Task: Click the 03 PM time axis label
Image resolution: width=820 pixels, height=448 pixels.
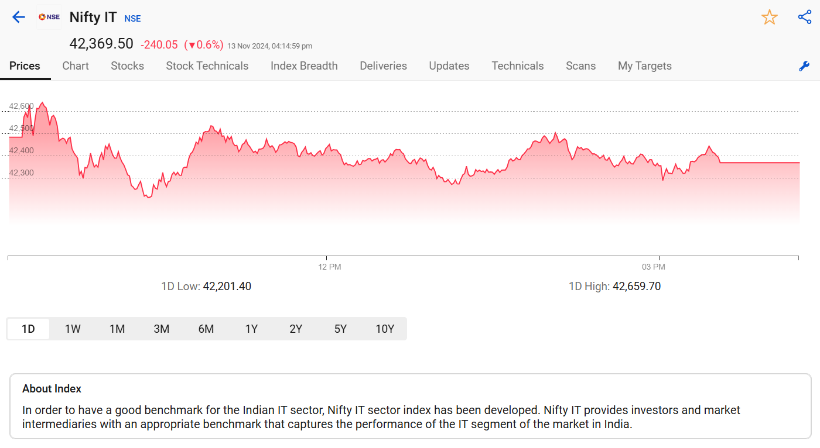Action: (x=654, y=267)
